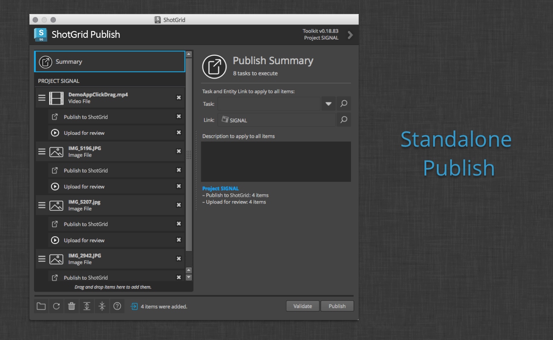Image resolution: width=553 pixels, height=340 pixels.
Task: Click the ShotGrid SG logo icon
Action: (40, 34)
